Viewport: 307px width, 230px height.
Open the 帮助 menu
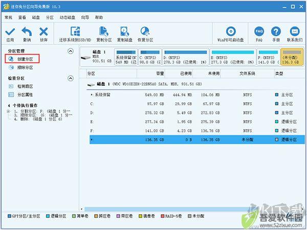click(99, 17)
